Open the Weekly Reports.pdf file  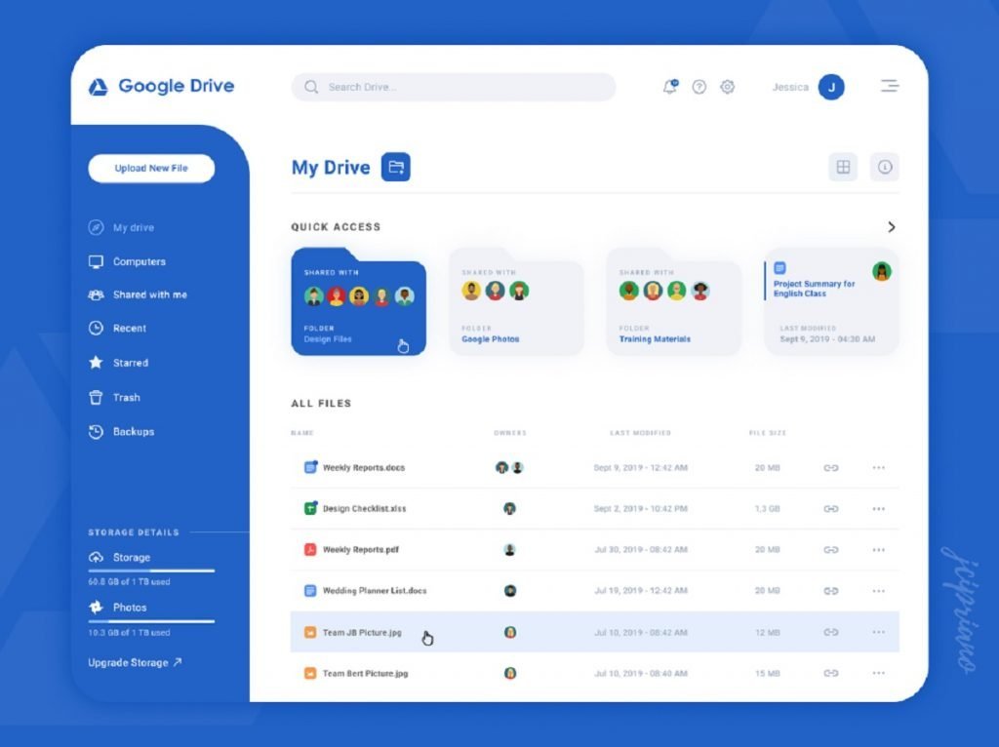tap(594, 550)
